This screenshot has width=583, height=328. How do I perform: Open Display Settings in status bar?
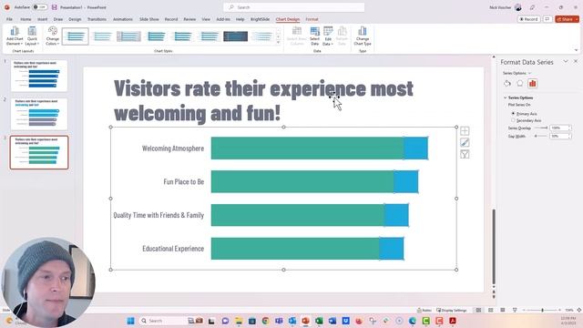click(452, 310)
